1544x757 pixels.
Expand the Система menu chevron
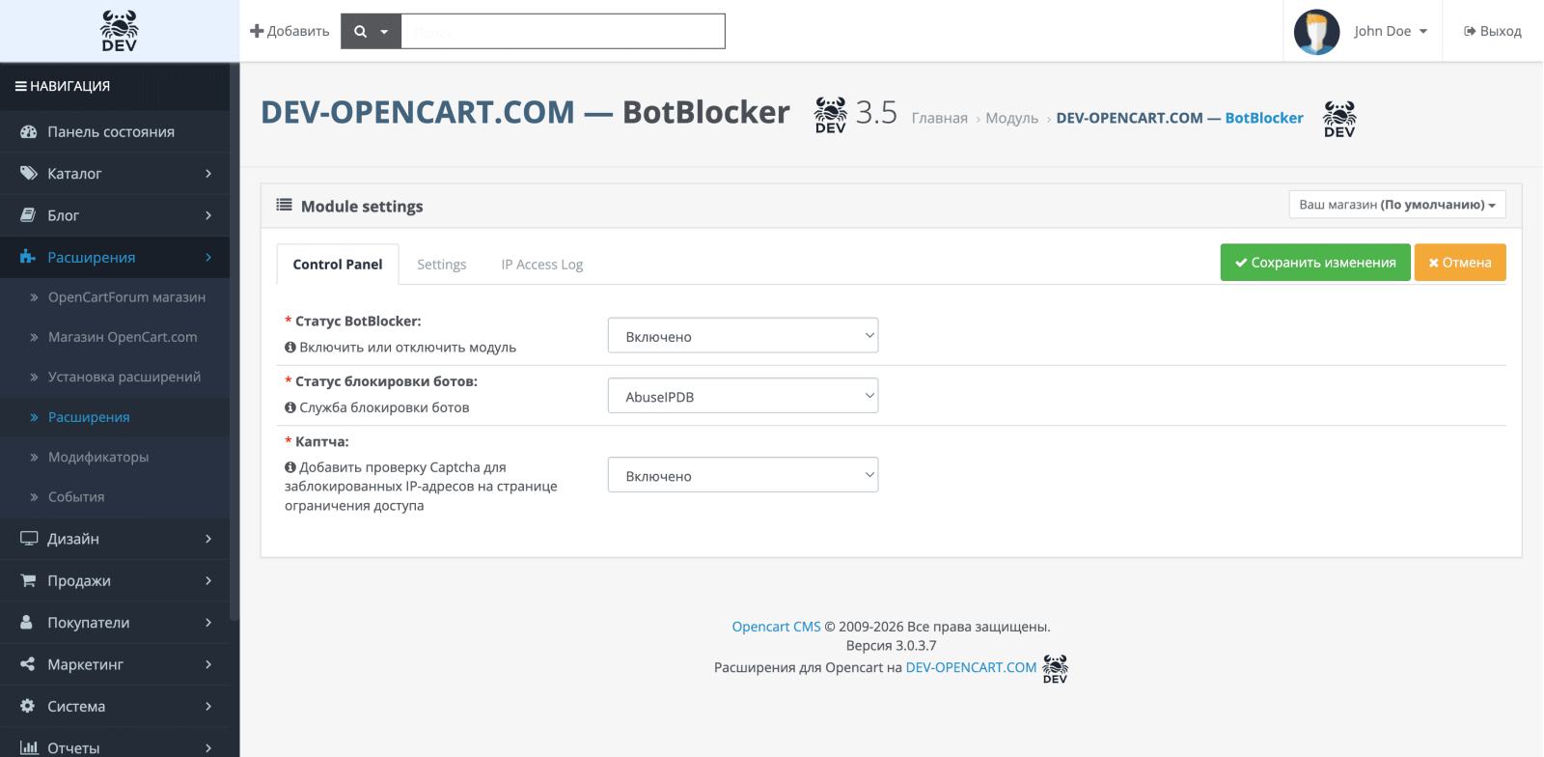pyautogui.click(x=208, y=706)
